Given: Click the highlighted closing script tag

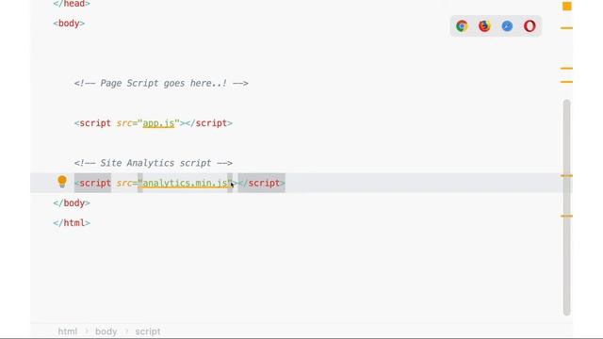Looking at the screenshot, I should (x=262, y=183).
